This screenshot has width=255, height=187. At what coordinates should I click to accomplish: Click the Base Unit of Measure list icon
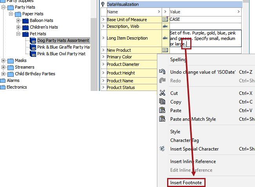click(x=165, y=20)
